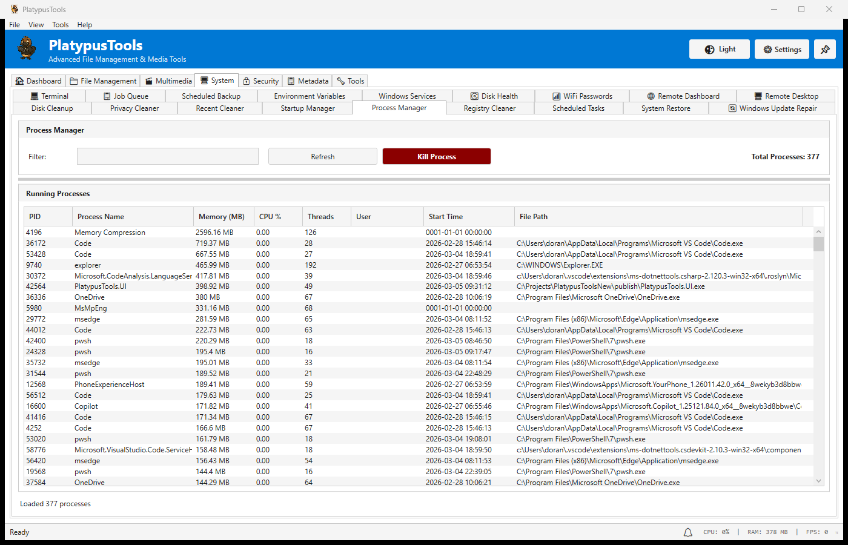The width and height of the screenshot is (848, 545).
Task: Click the Filter text field
Action: coord(168,157)
